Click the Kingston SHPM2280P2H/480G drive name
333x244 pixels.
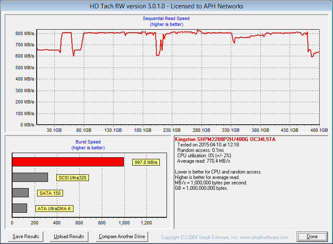[225, 139]
